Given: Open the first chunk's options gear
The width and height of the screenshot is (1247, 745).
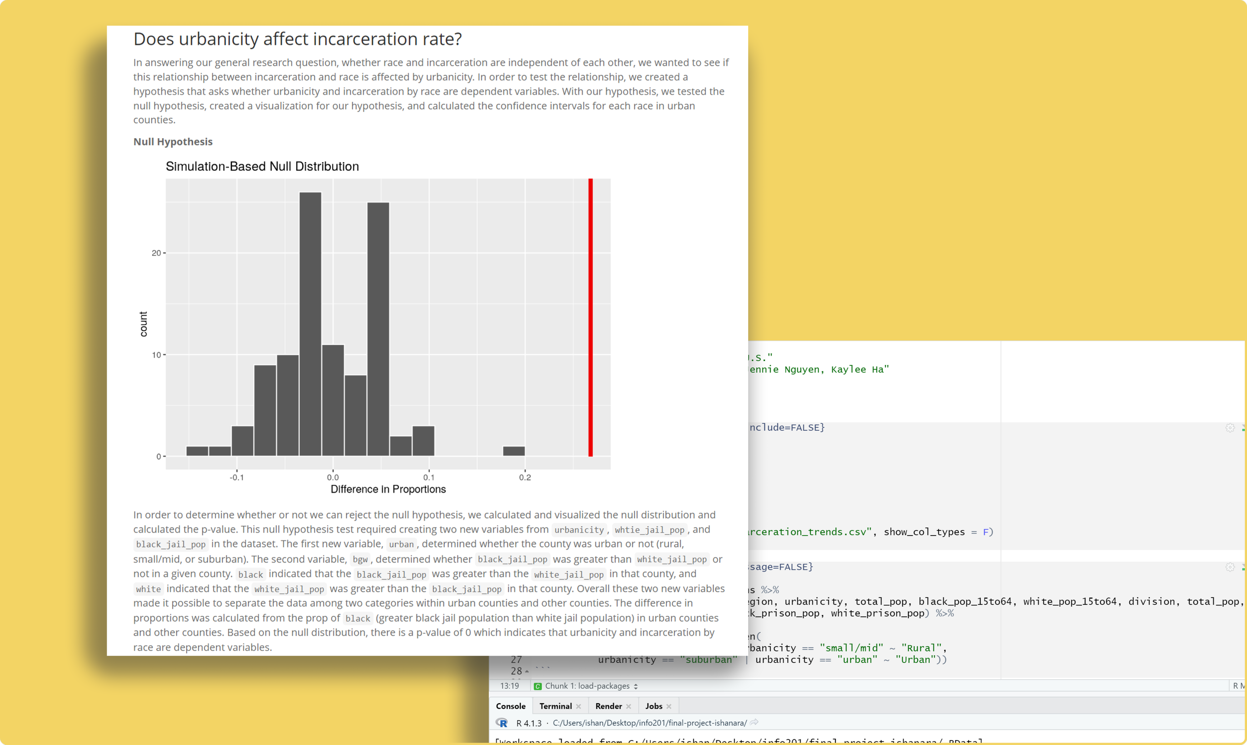Looking at the screenshot, I should coord(1230,428).
